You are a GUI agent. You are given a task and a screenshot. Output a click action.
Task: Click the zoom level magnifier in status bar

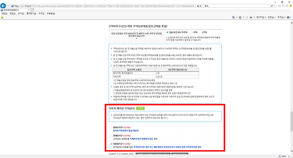pos(280,156)
